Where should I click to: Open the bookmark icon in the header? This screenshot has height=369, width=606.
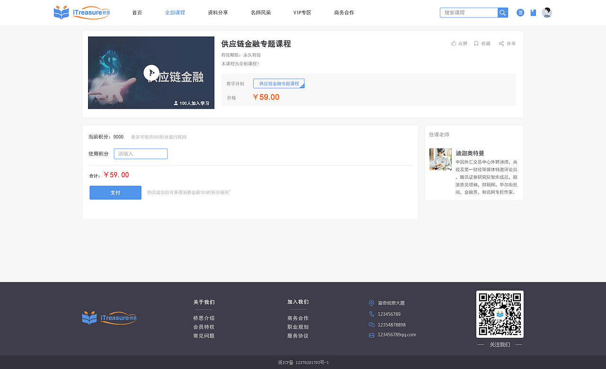tap(533, 12)
